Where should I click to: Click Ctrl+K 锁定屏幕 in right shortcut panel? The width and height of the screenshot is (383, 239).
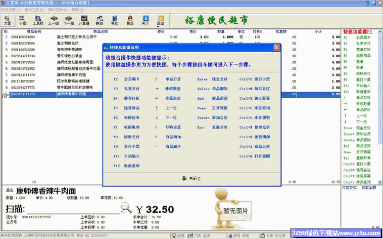[357, 176]
